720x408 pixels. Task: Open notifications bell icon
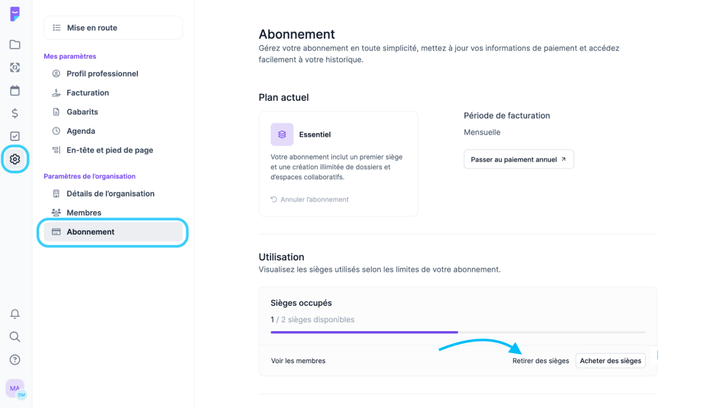15,314
